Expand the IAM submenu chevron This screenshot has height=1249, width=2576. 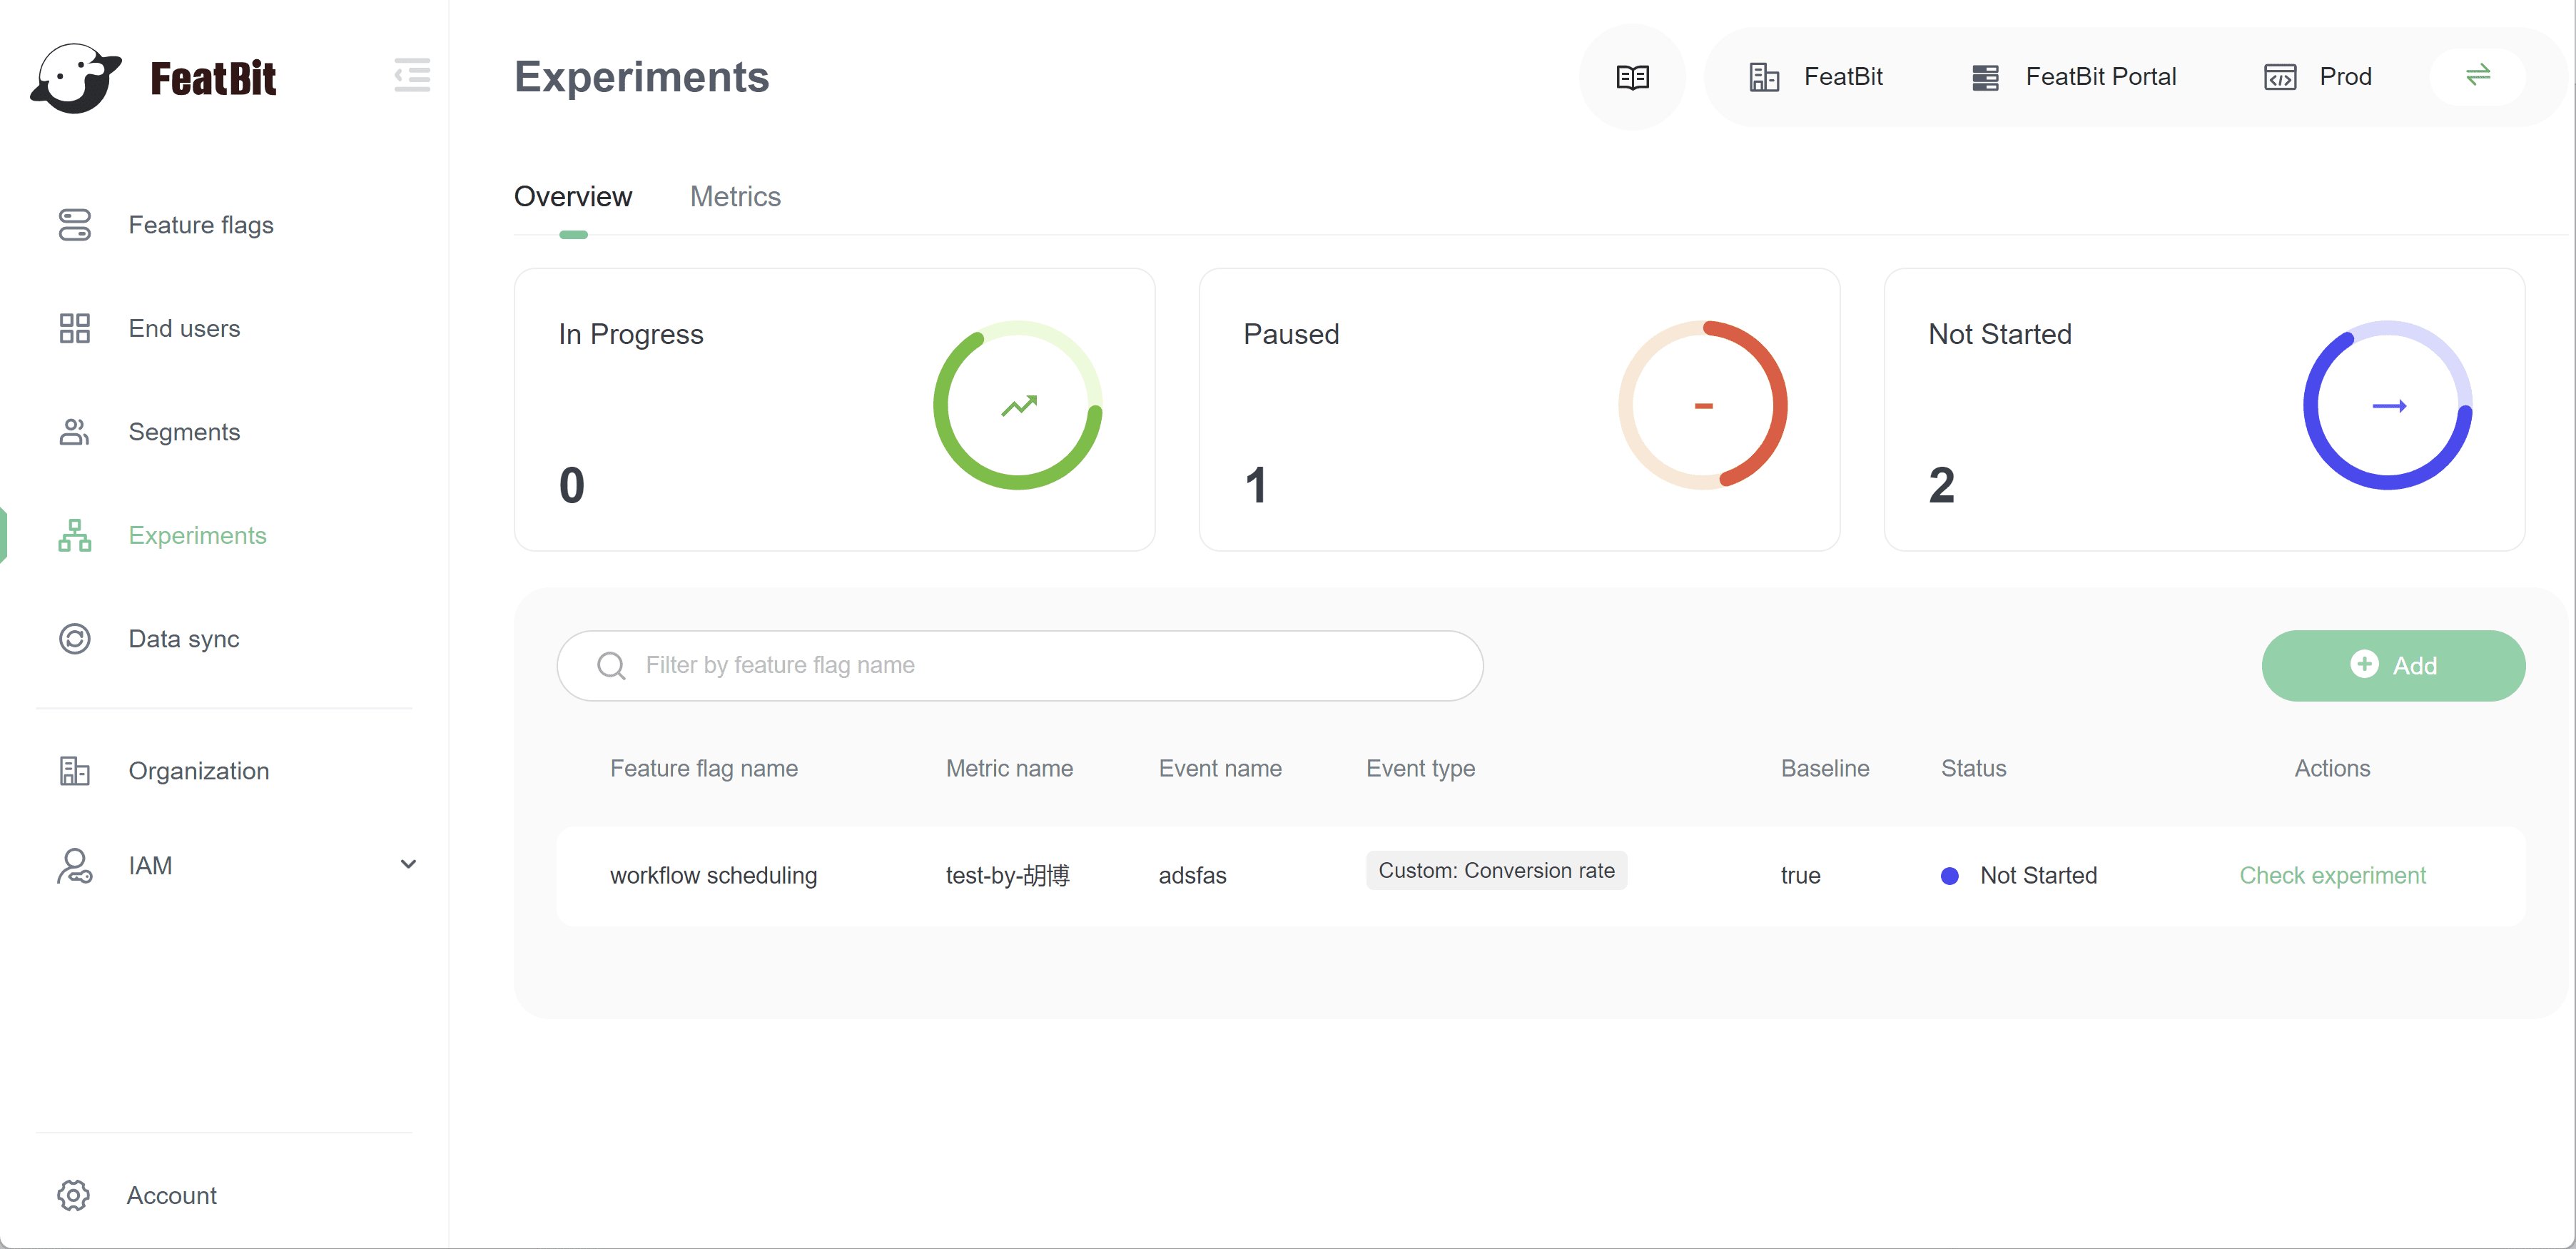408,865
